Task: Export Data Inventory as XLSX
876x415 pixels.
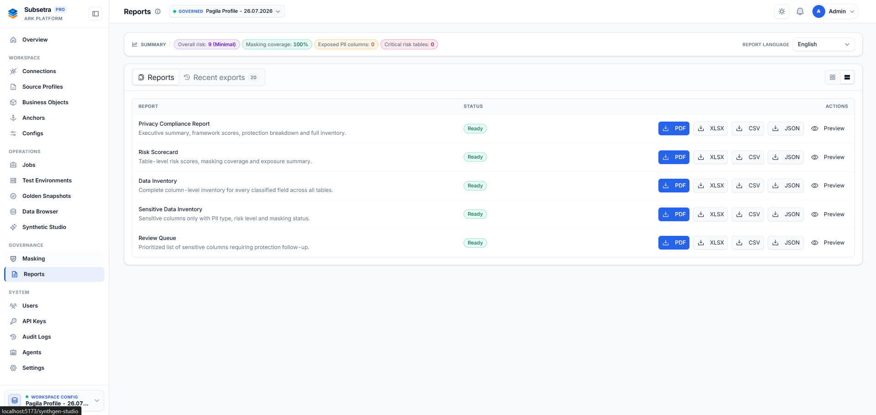Action: 710,186
